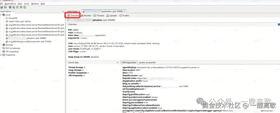Click the Java Home path text
The height and width of the screenshot is (113, 280).
coord(85,49)
